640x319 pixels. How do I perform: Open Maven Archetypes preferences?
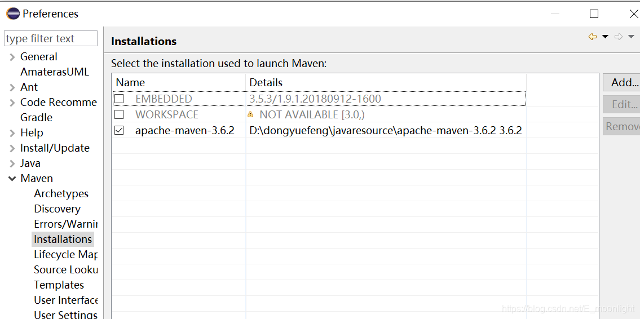(61, 194)
